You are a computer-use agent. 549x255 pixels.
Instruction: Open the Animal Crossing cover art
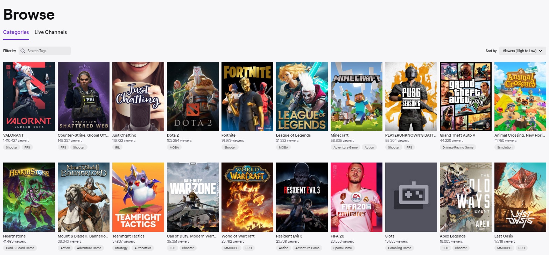click(x=520, y=96)
